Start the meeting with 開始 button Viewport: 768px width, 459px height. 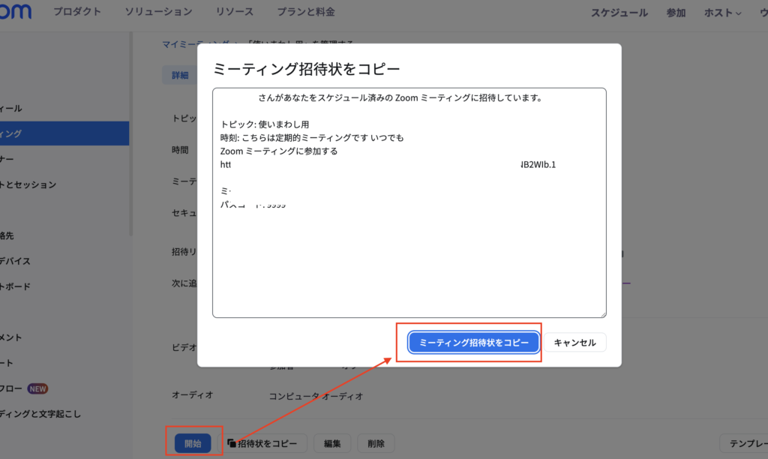(193, 443)
